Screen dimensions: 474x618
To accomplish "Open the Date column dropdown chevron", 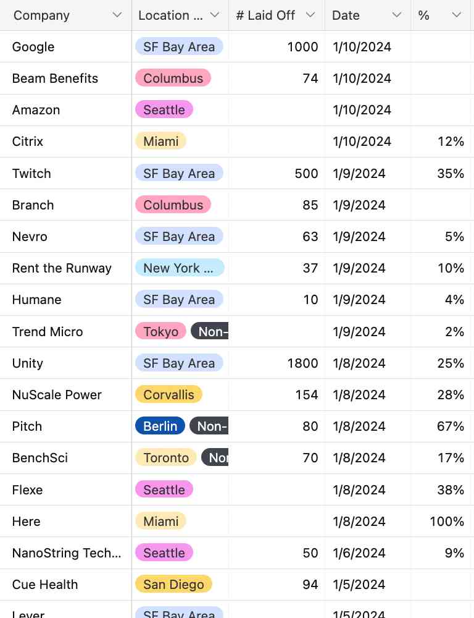I will tap(397, 15).
